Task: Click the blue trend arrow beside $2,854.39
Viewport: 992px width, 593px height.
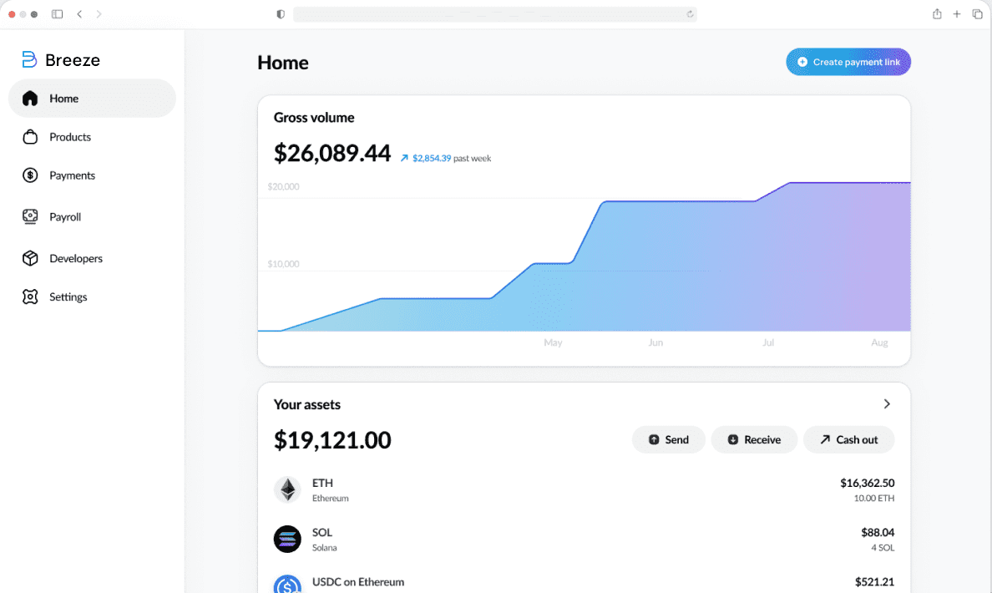Action: click(404, 158)
